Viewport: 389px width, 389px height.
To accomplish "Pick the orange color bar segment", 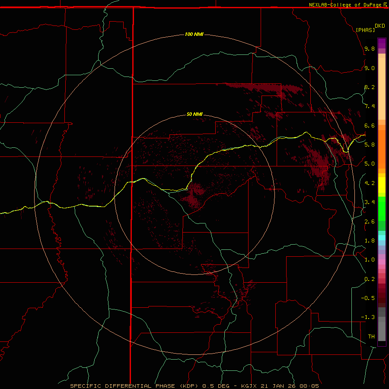I will (382, 150).
